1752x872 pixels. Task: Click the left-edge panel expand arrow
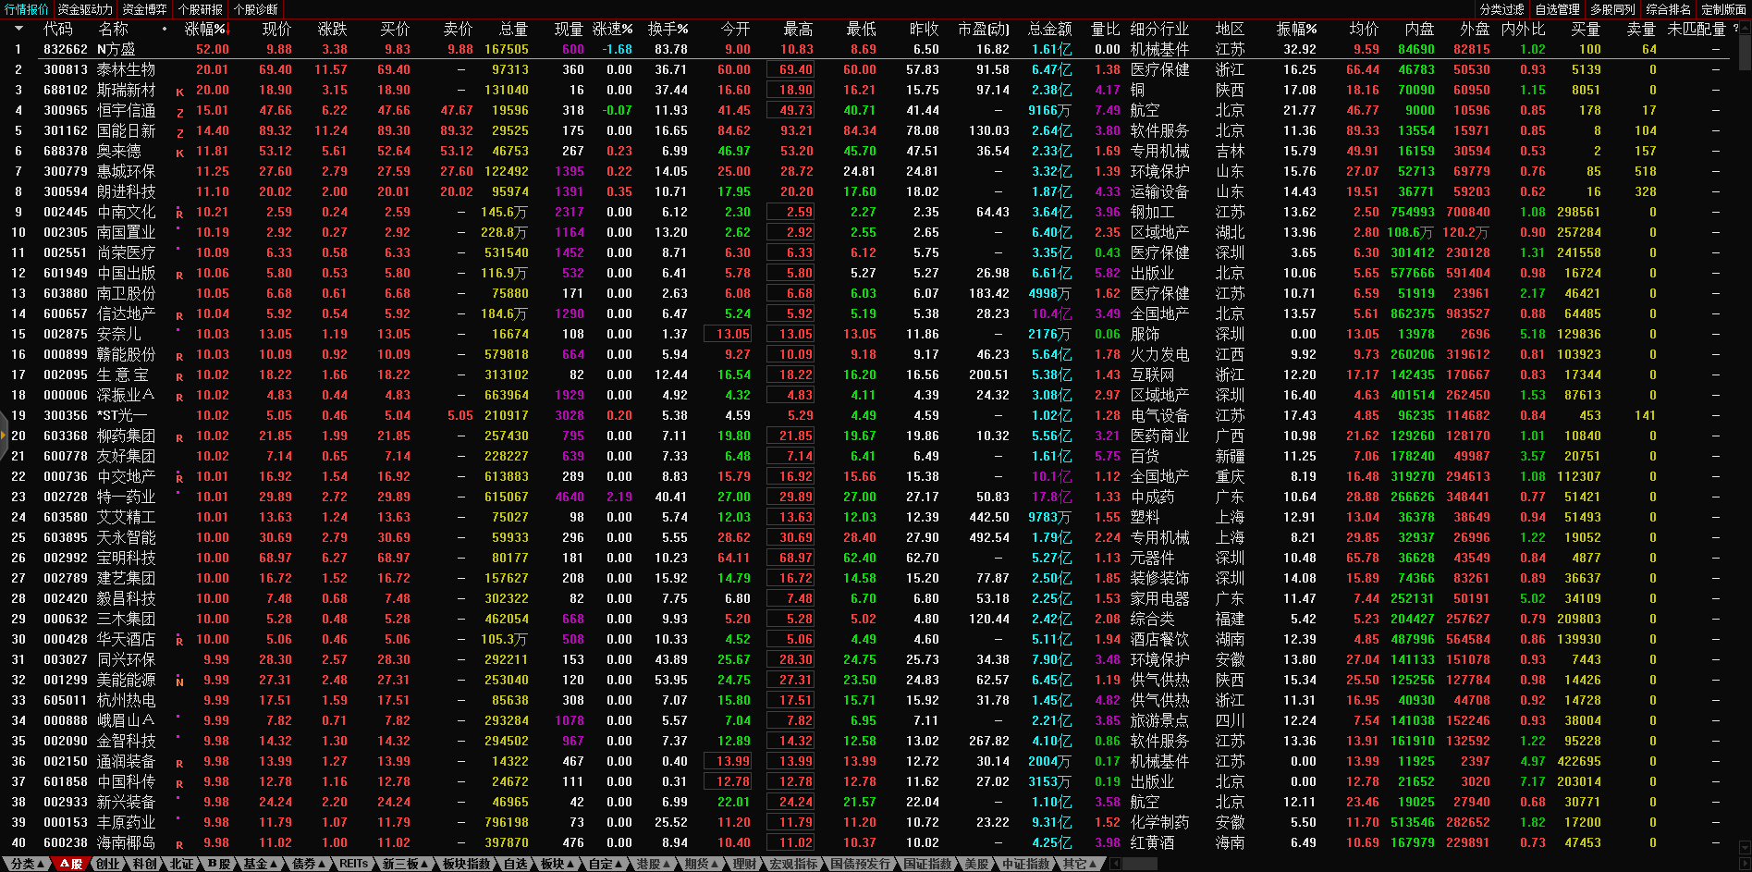[4, 435]
